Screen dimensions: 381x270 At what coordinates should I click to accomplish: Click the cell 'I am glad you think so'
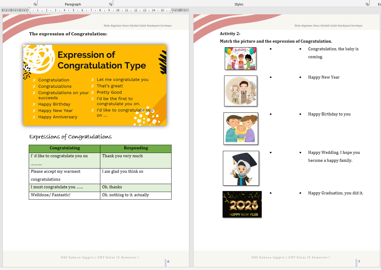coord(136,176)
